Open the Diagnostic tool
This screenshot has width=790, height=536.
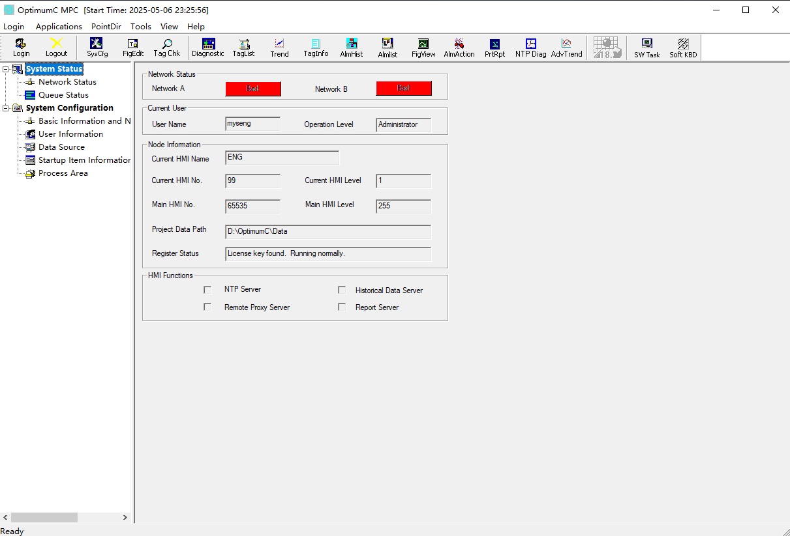pos(208,48)
